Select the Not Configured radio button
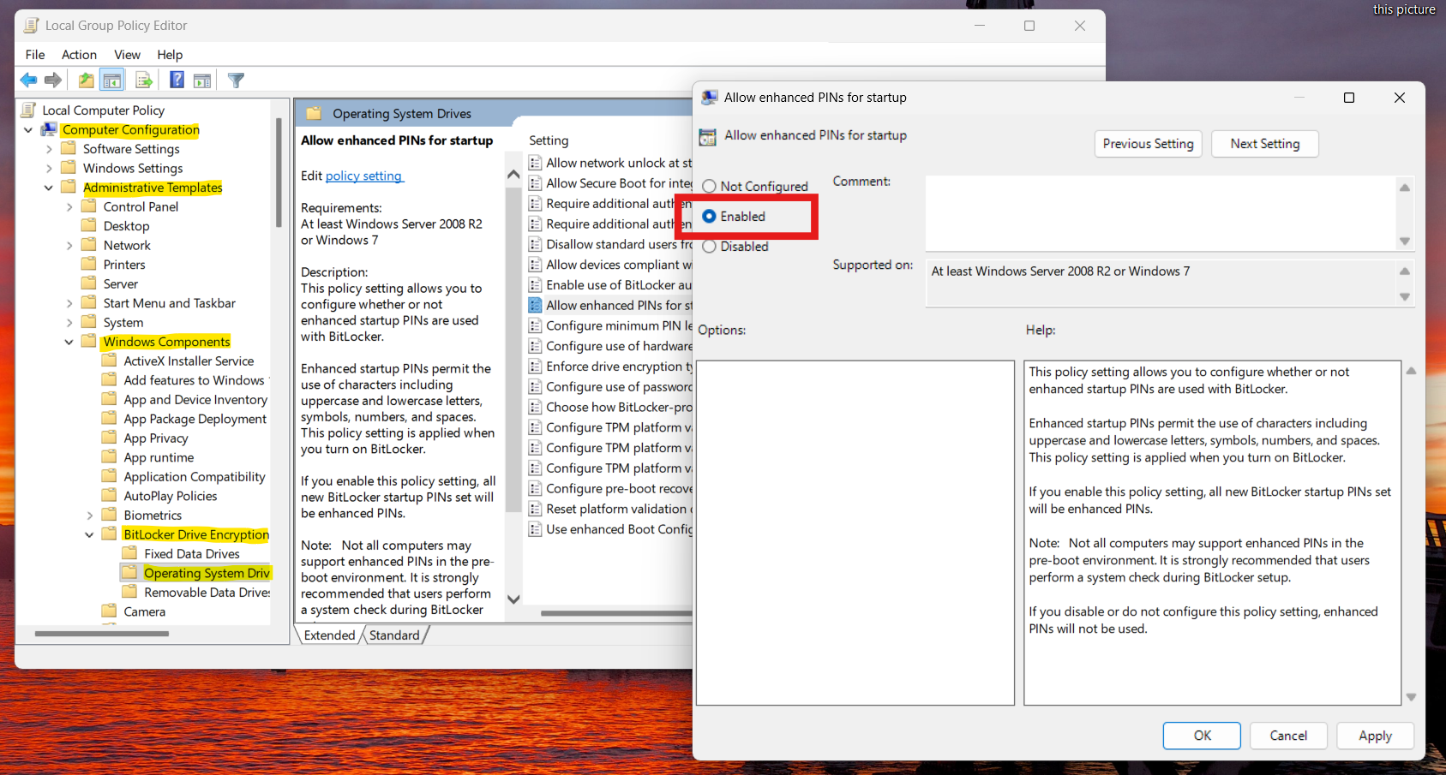Viewport: 1446px width, 775px height. tap(710, 186)
